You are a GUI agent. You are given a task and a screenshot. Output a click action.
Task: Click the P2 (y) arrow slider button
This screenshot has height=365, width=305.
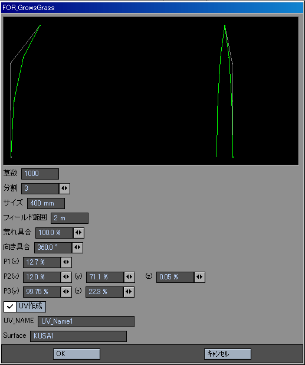tap(129, 277)
